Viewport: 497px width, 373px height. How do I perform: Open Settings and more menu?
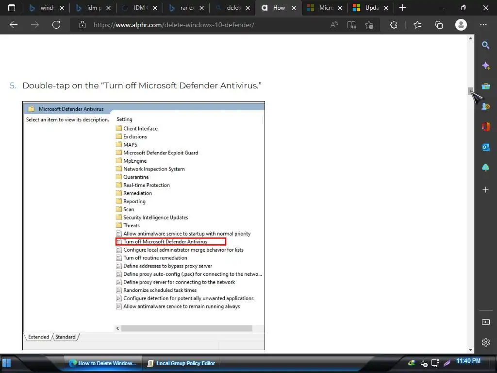click(x=483, y=25)
